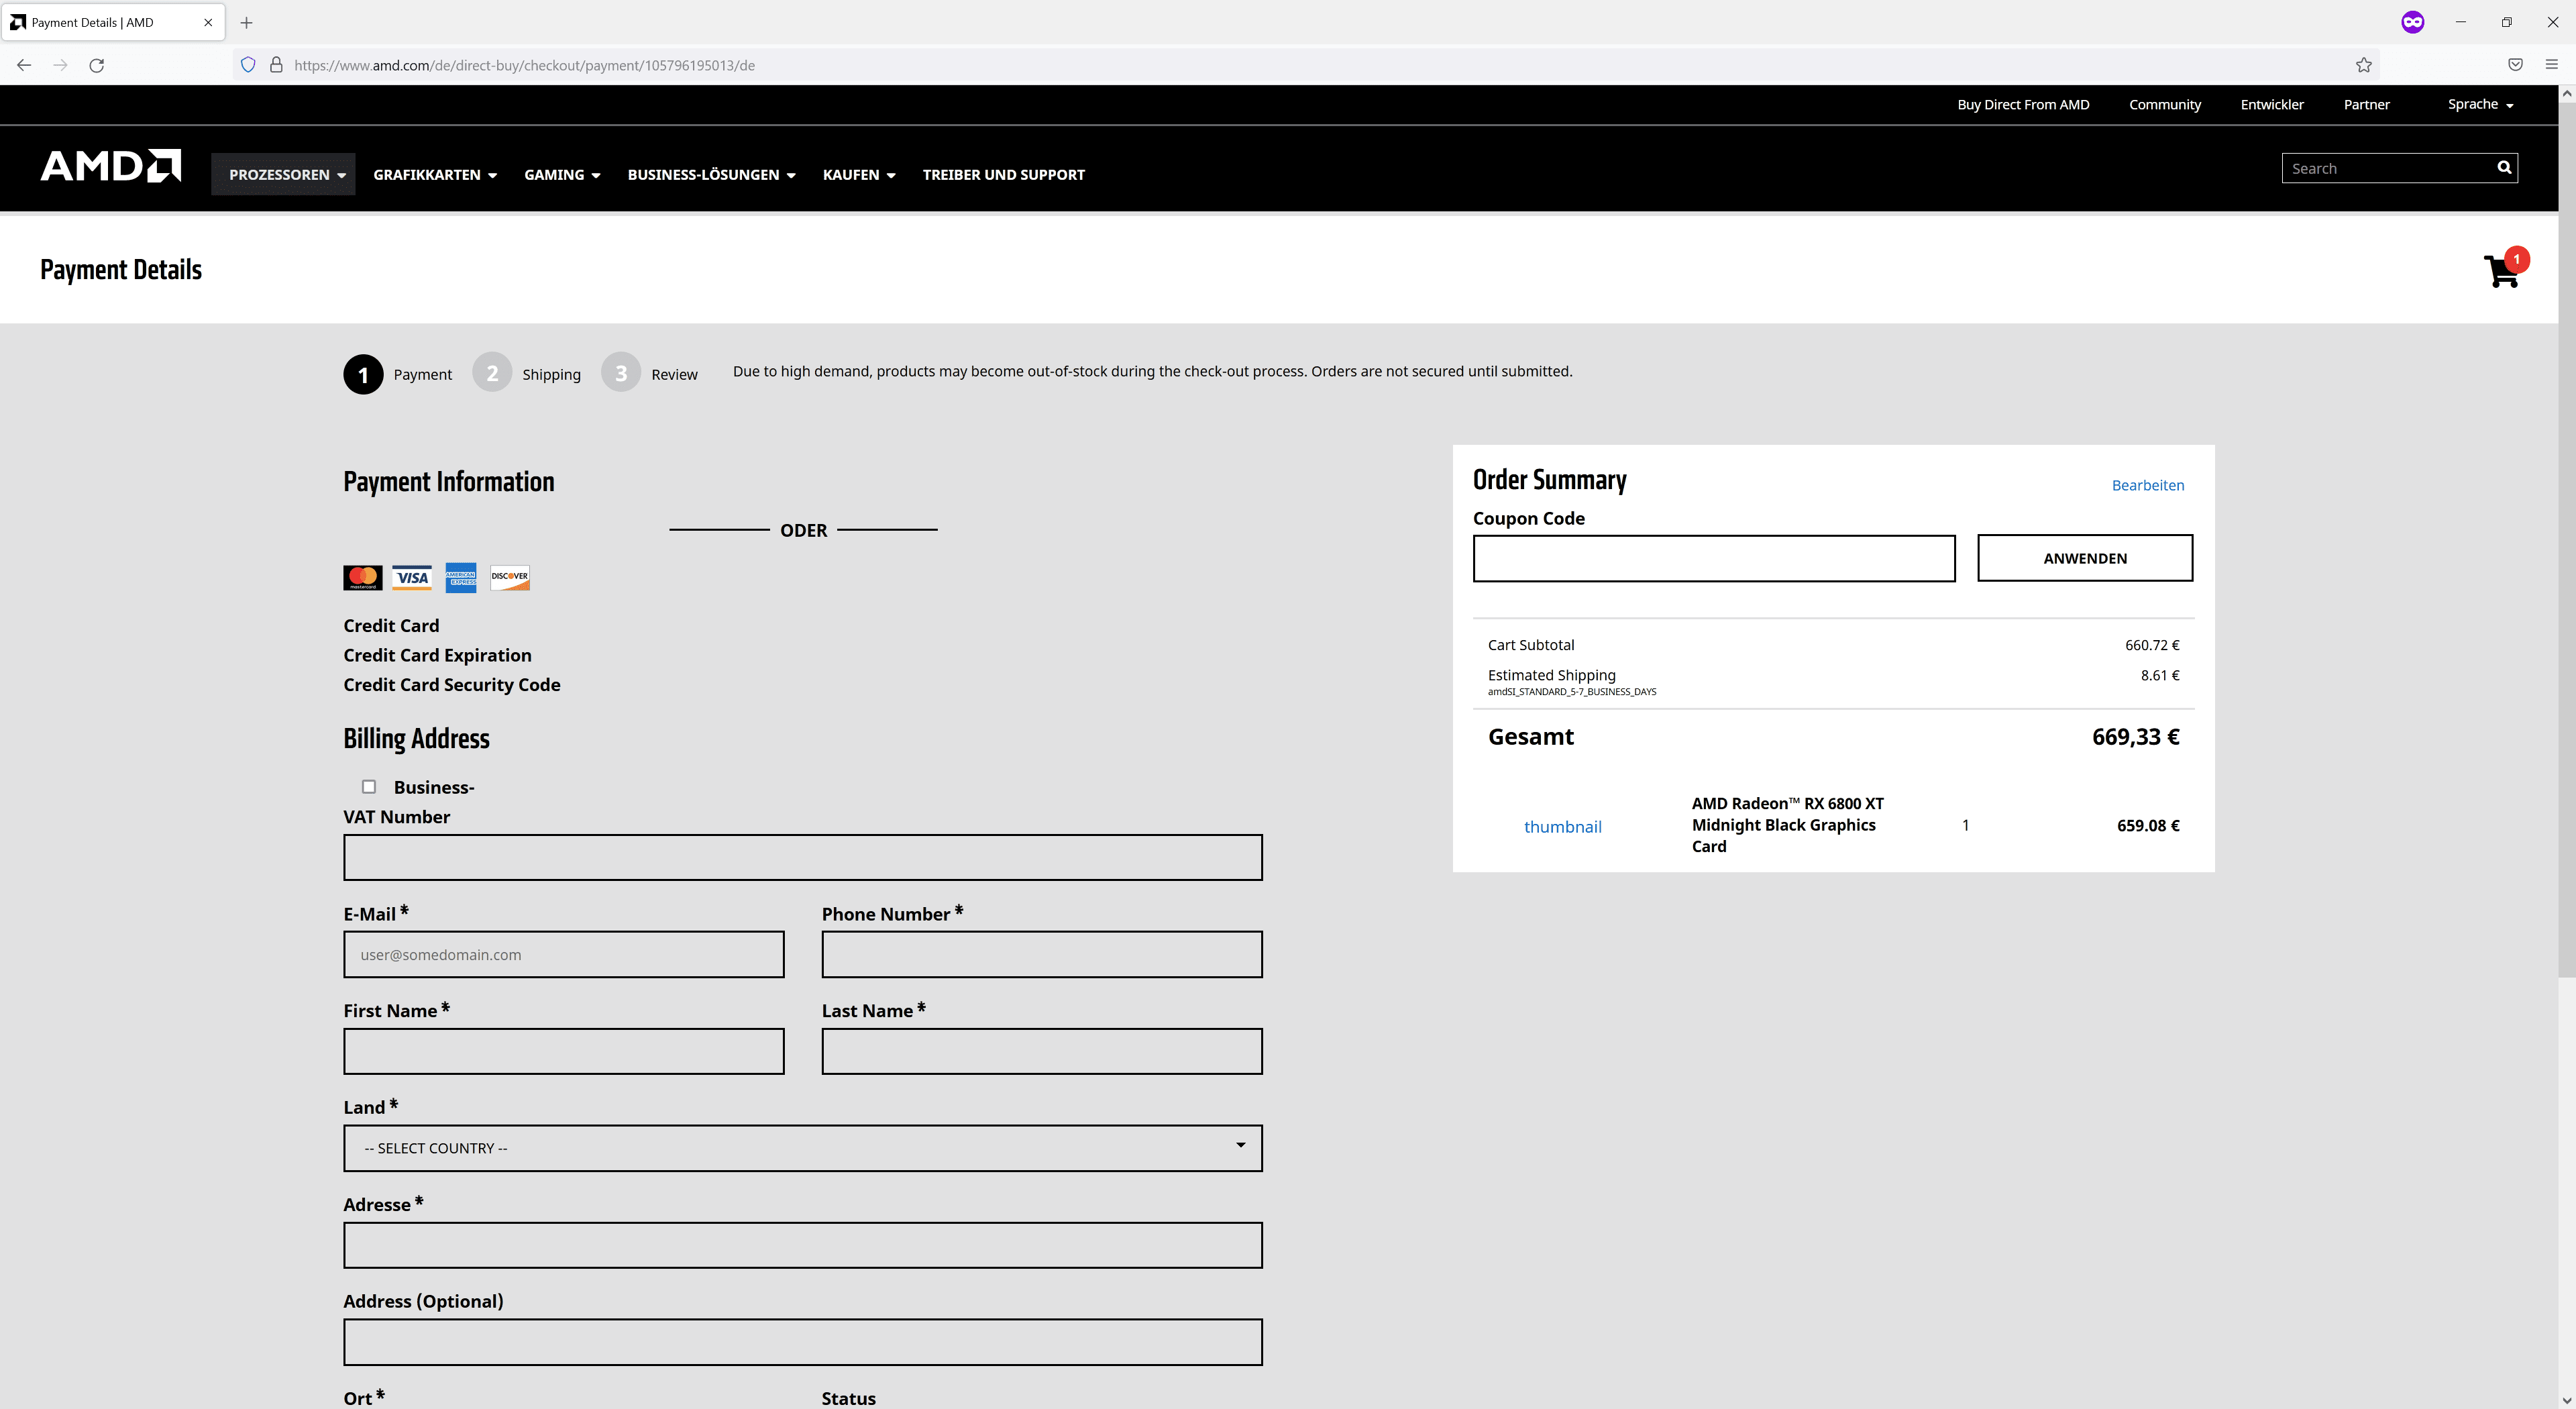Click into the E-Mail input field
Image resolution: width=2576 pixels, height=1409 pixels.
563,954
